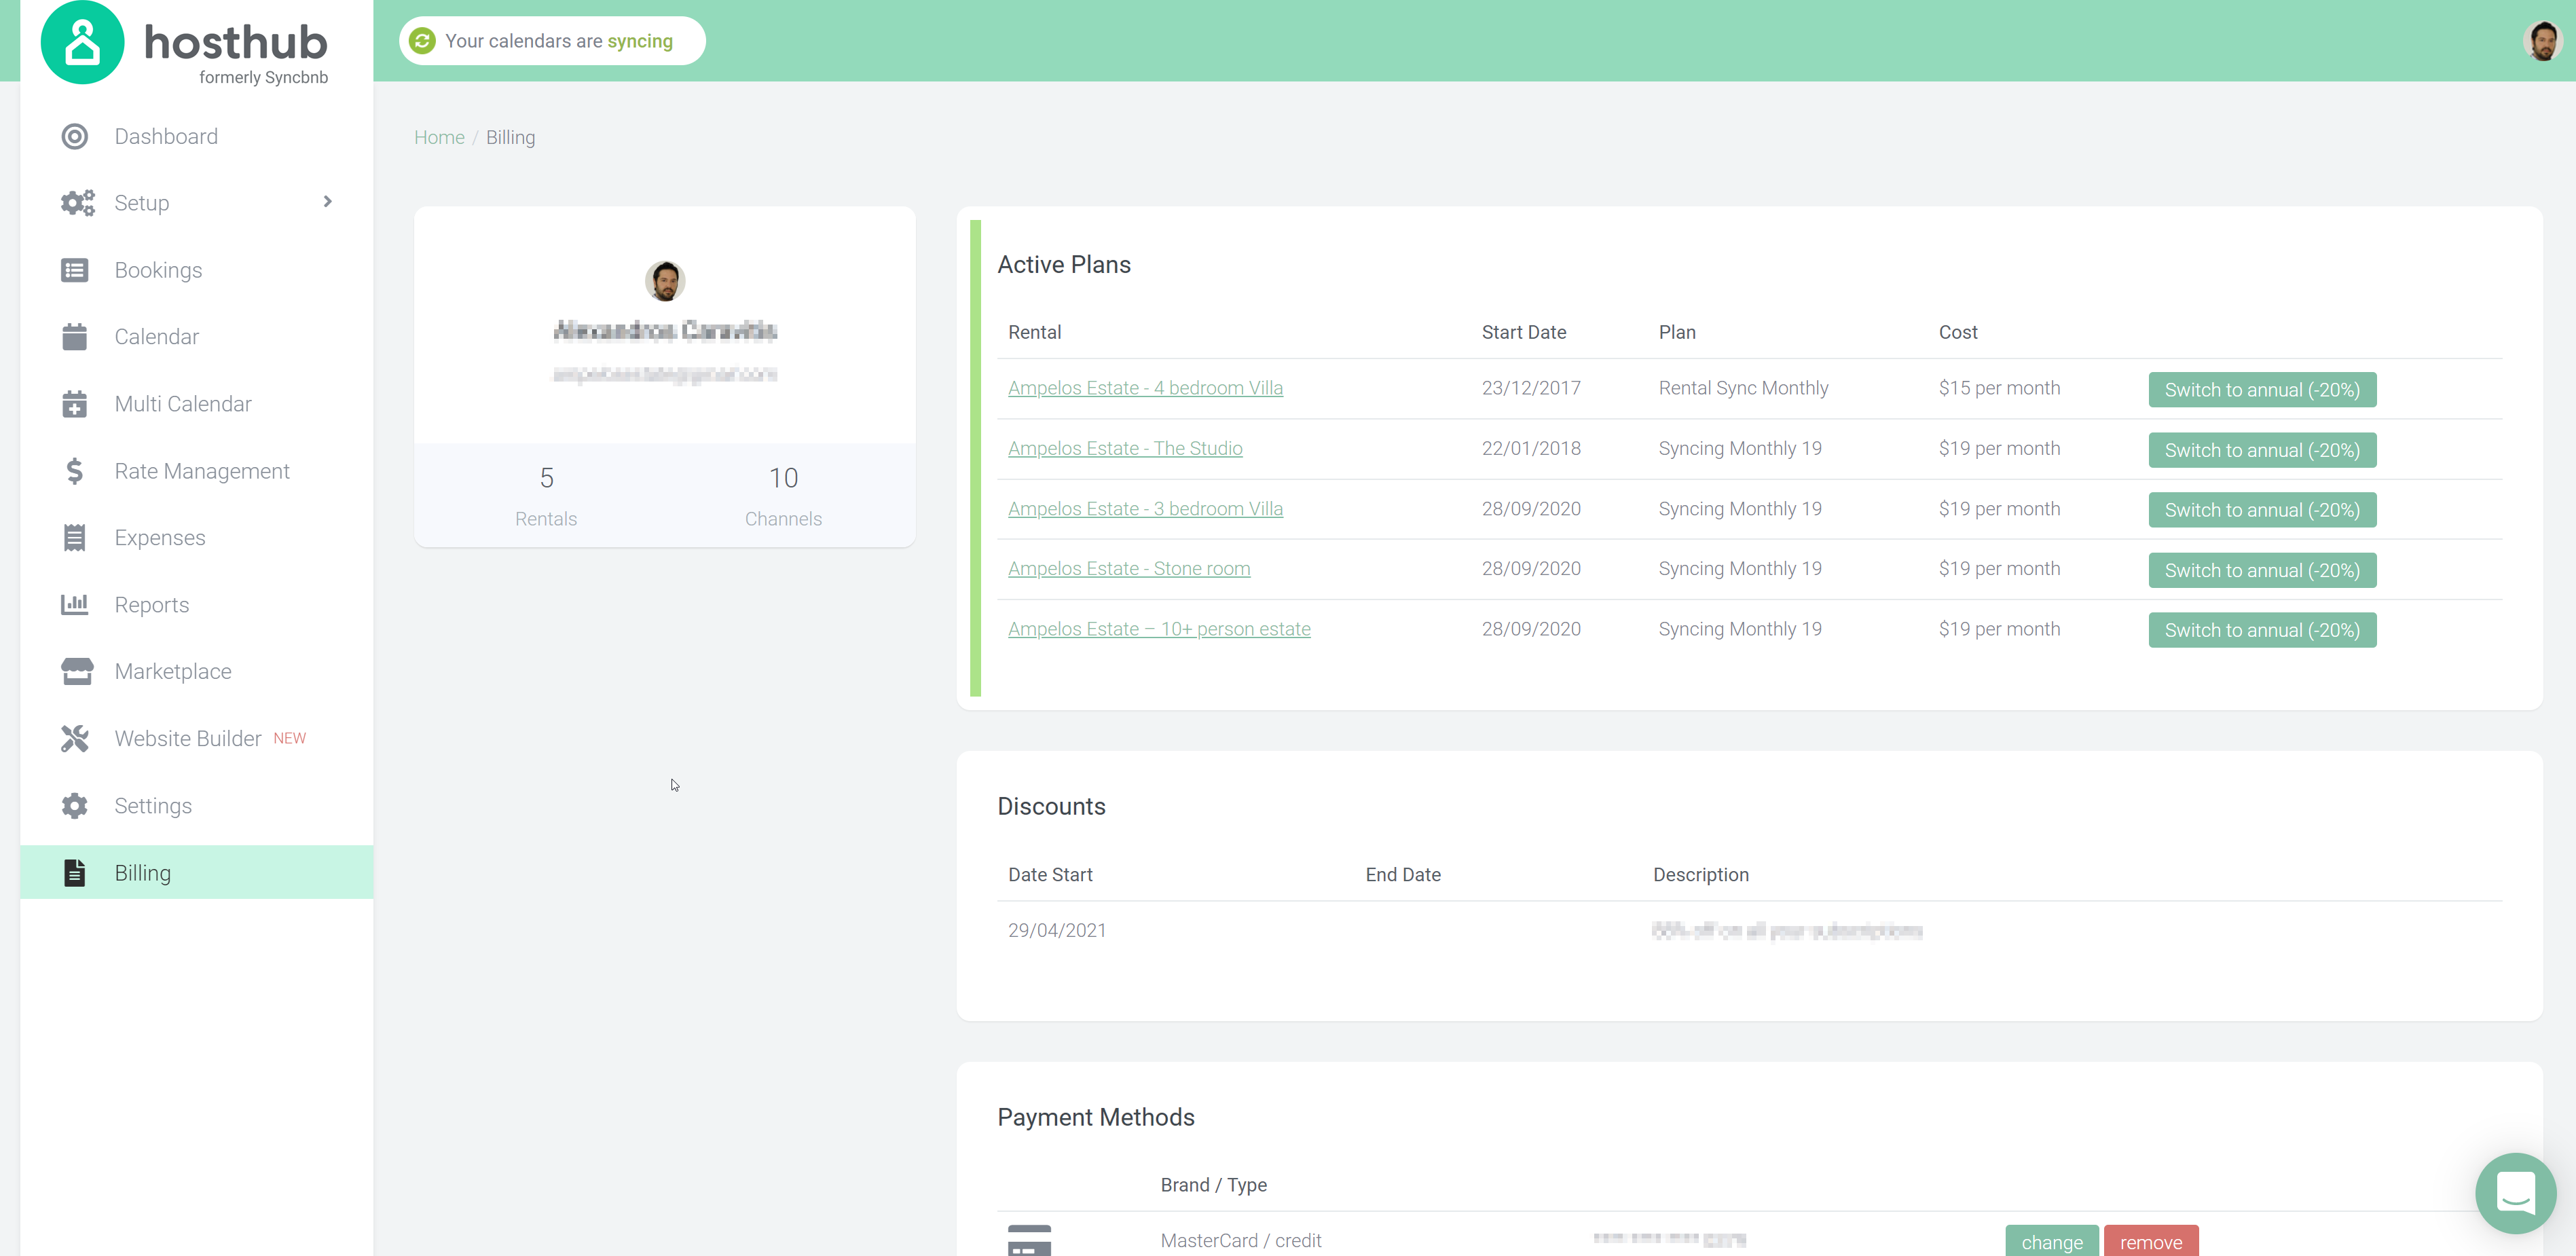Switch 3 bedroom Villa plan to annual

[x=2262, y=510]
